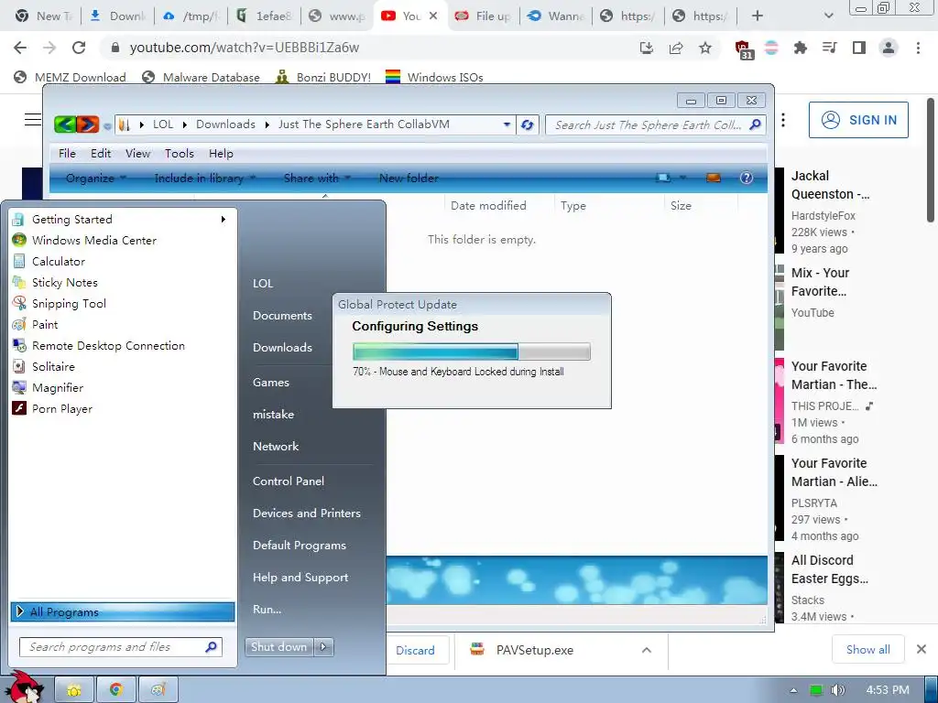The height and width of the screenshot is (703, 938).
Task: Click the Explorer search box
Action: click(656, 124)
